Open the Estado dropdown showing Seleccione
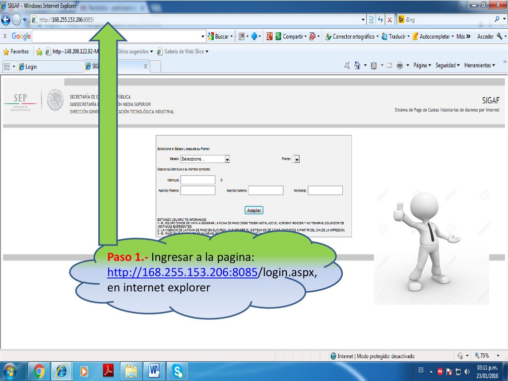 coord(205,159)
